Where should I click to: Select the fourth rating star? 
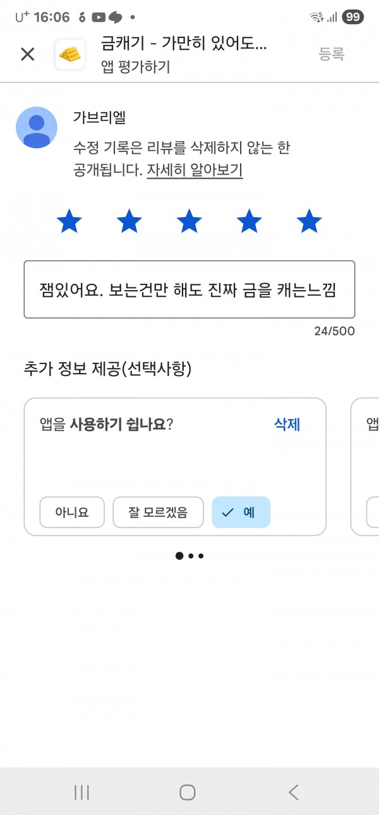pos(250,222)
